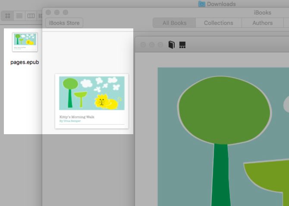Click the iBooks window title
289x206 pixels.
click(x=262, y=12)
